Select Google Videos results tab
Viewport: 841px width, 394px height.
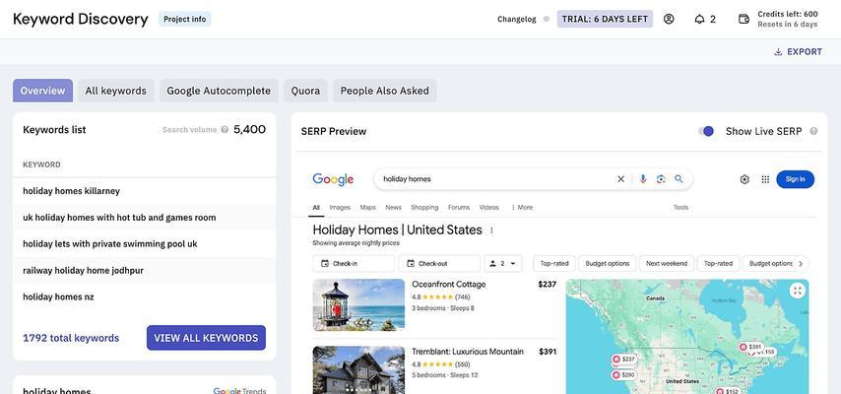[x=489, y=207]
